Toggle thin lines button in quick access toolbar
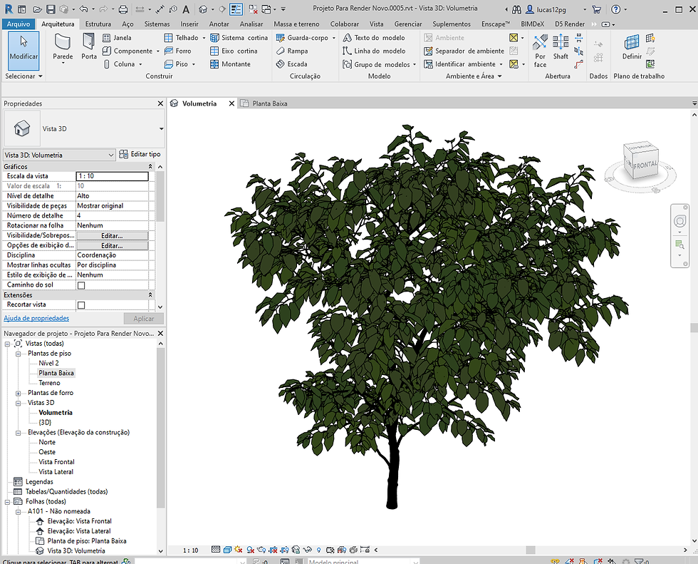This screenshot has width=698, height=564. 236,9
